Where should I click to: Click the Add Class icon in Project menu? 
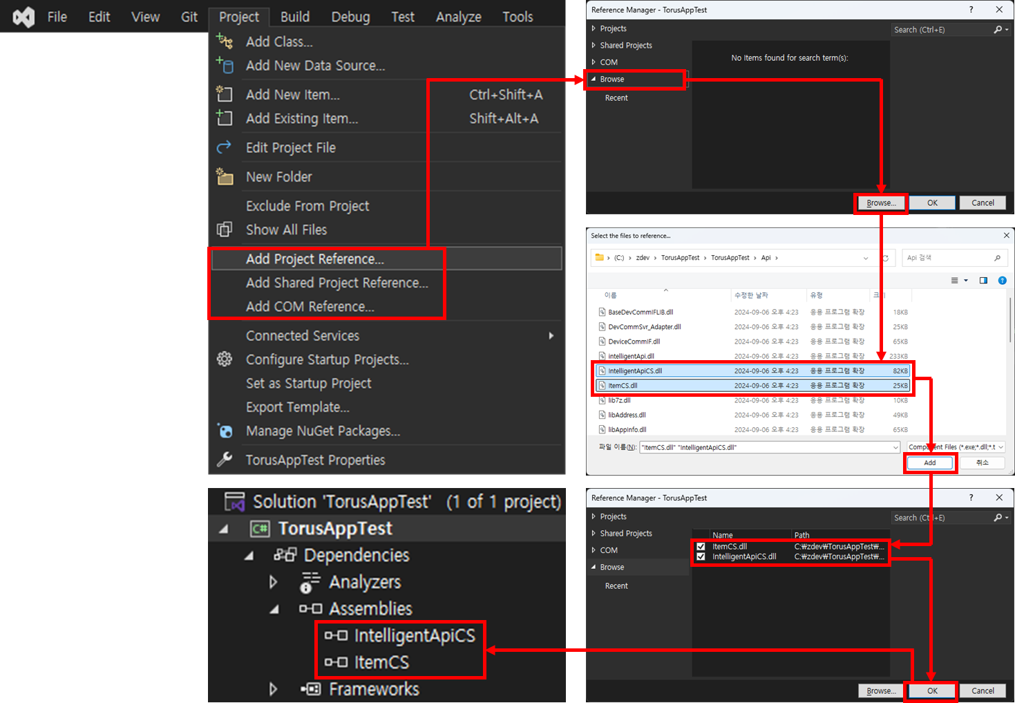(225, 41)
